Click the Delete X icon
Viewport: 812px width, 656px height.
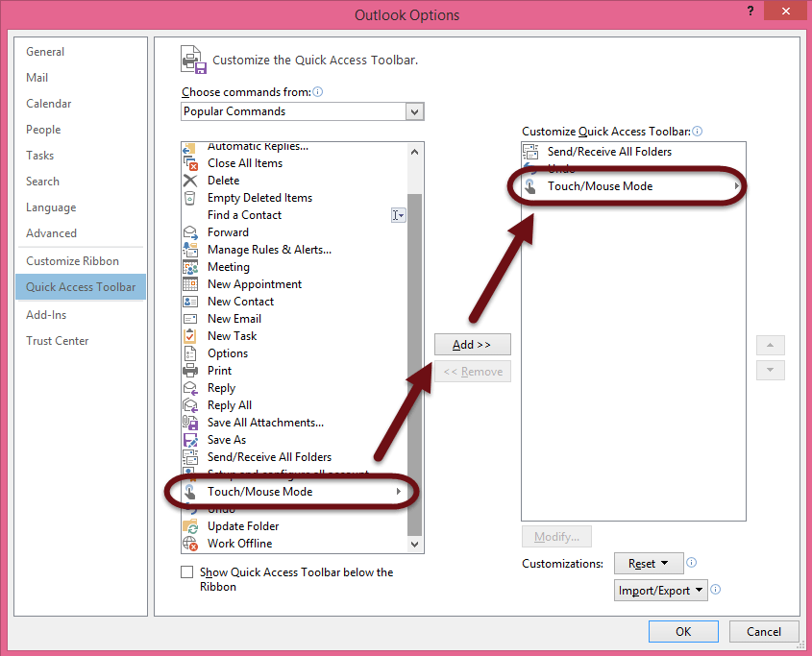pos(190,181)
